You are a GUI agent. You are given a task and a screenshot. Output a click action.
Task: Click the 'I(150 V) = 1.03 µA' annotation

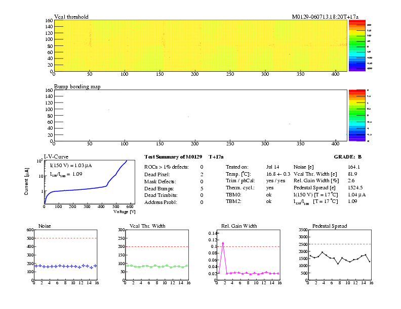point(71,166)
